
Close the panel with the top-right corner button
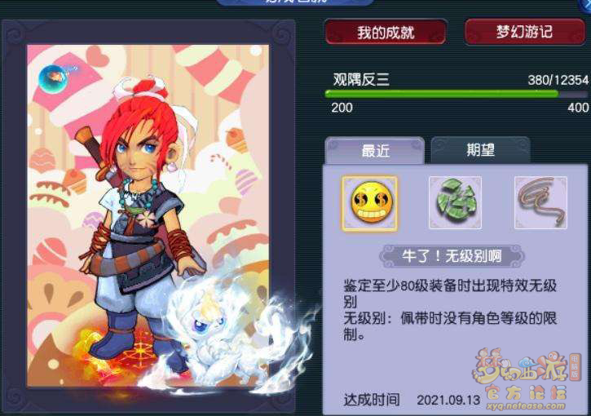pyautogui.click(x=585, y=5)
